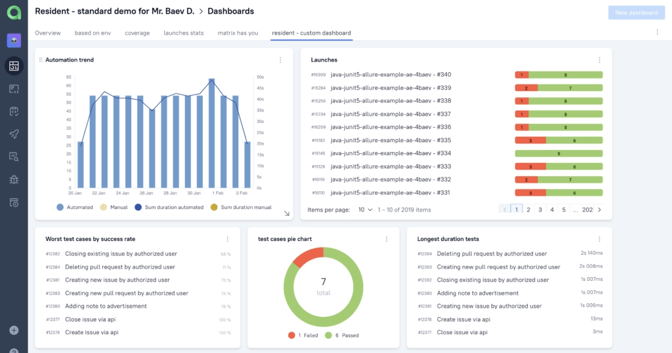Expand the items per page dropdown

click(365, 210)
